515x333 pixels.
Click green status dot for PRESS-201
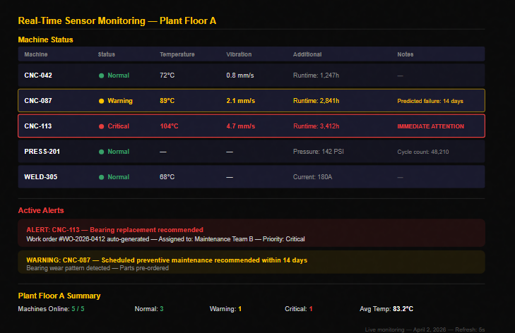click(102, 152)
